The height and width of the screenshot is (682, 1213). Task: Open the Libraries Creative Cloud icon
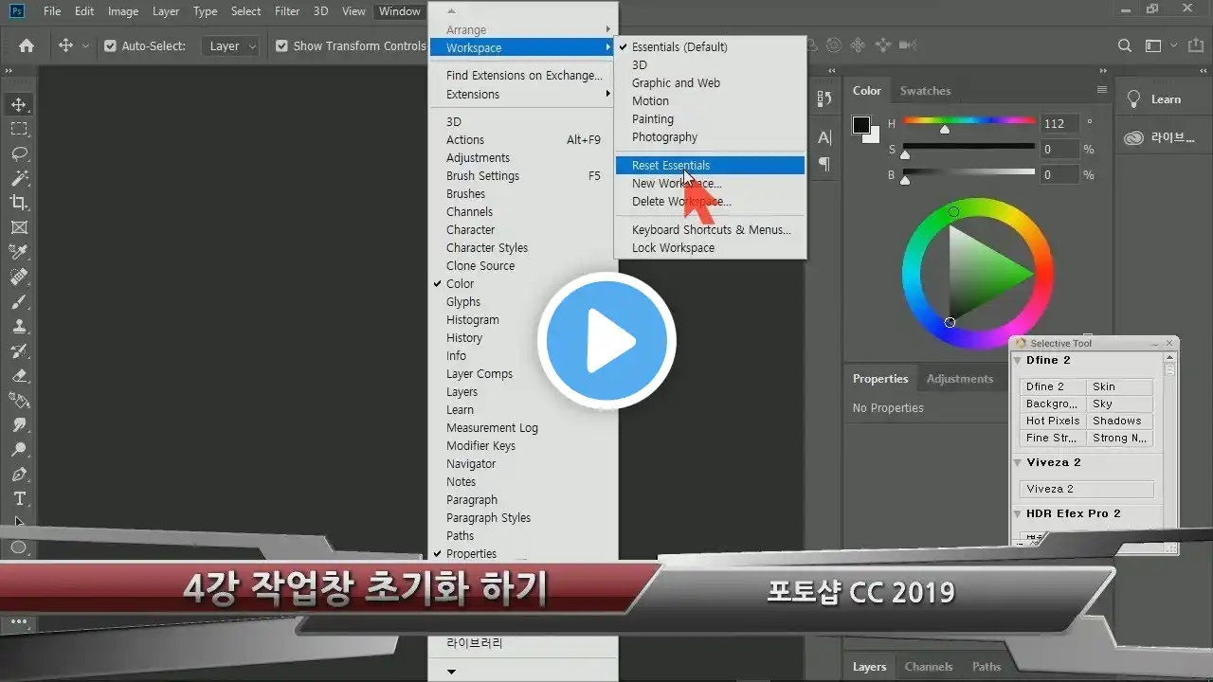click(1133, 138)
